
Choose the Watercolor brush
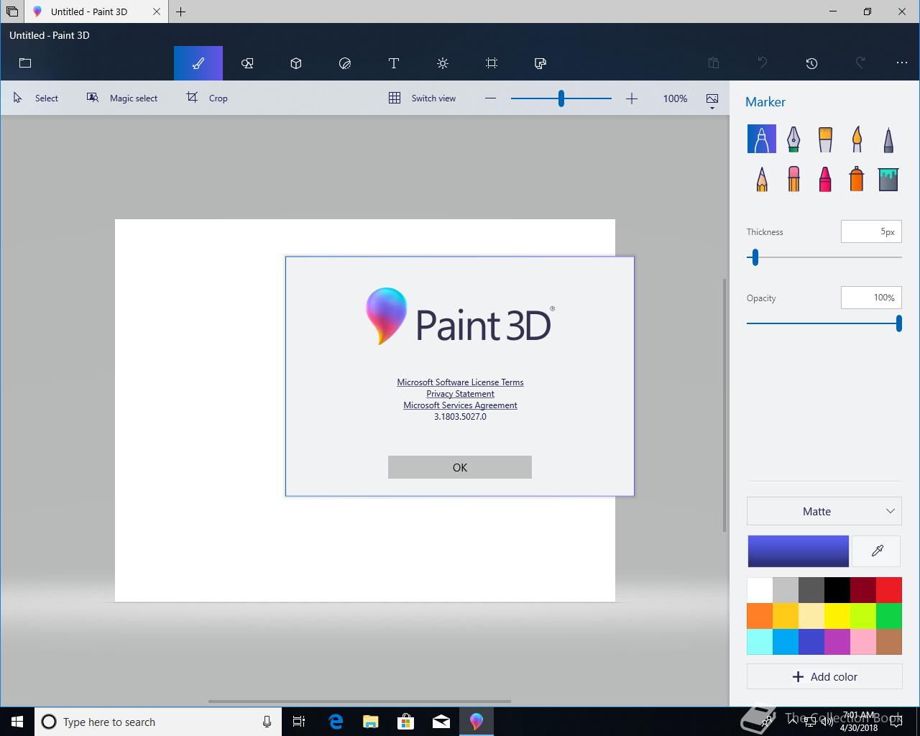tap(856, 139)
